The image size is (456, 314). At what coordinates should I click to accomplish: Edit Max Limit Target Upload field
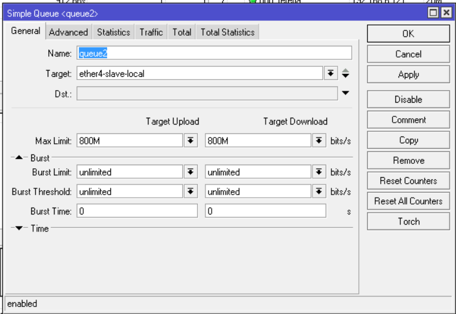(x=130, y=141)
